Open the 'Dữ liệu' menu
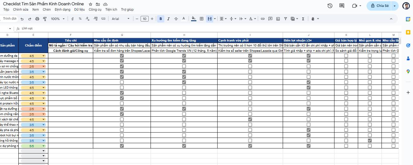413x165 pixels. click(79, 10)
